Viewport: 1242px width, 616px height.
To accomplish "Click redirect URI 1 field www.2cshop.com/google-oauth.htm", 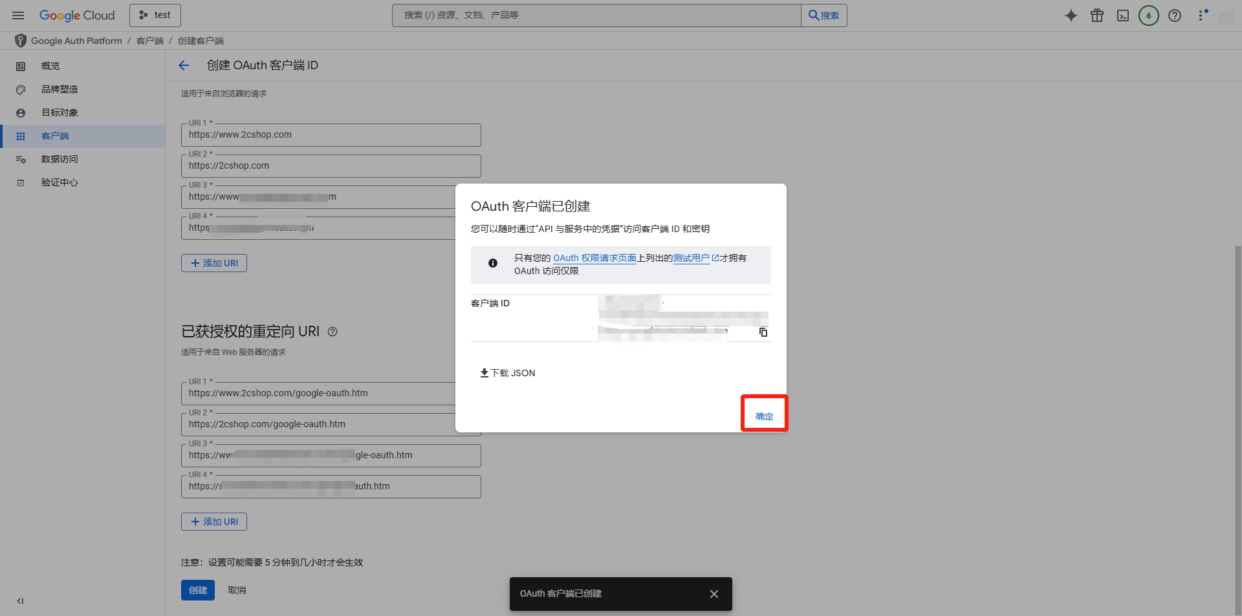I will (318, 393).
